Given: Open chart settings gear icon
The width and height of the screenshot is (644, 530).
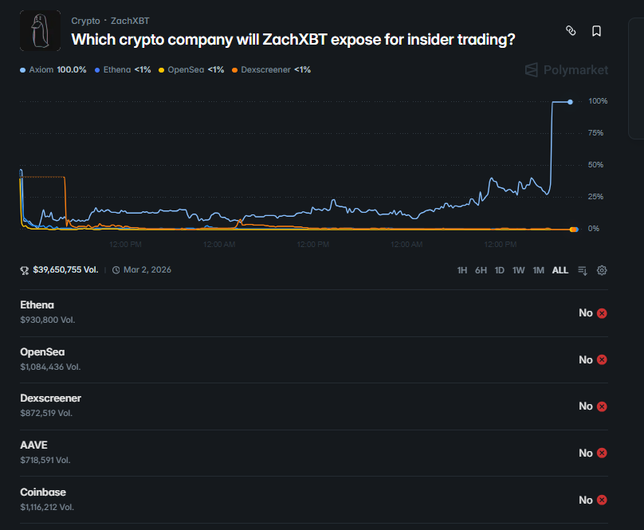Looking at the screenshot, I should (x=602, y=270).
